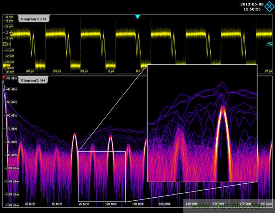Open the Diagram1: Ch1 tab
The image size is (275, 213).
[34, 19]
